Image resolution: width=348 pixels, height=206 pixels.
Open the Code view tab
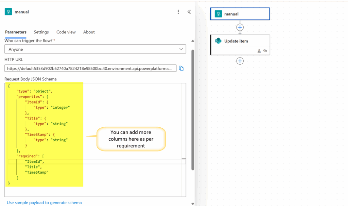coord(66,32)
